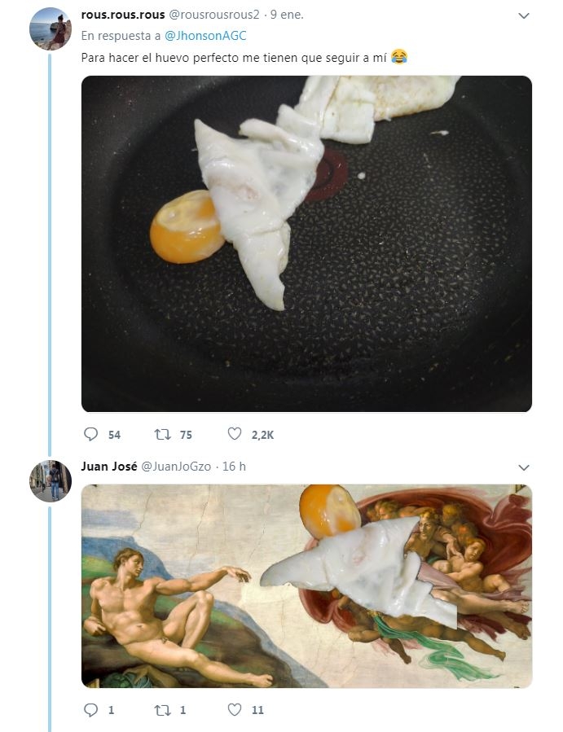Click the @rousrousrous2 handle
Image resolution: width=563 pixels, height=732 pixels.
[x=213, y=15]
